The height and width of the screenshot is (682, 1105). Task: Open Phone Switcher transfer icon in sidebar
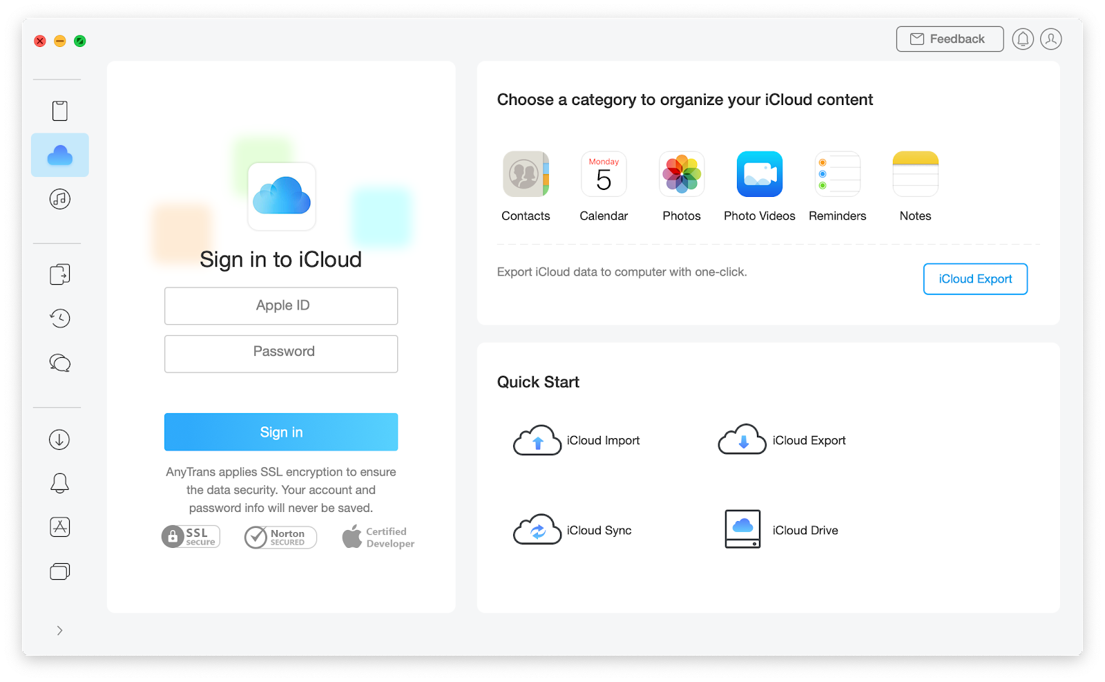click(x=60, y=274)
